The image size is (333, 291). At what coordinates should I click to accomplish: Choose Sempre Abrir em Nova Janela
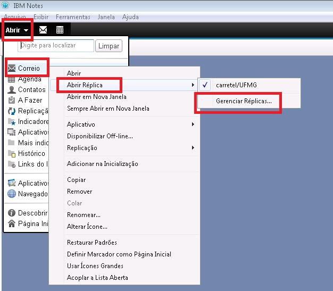(108, 109)
